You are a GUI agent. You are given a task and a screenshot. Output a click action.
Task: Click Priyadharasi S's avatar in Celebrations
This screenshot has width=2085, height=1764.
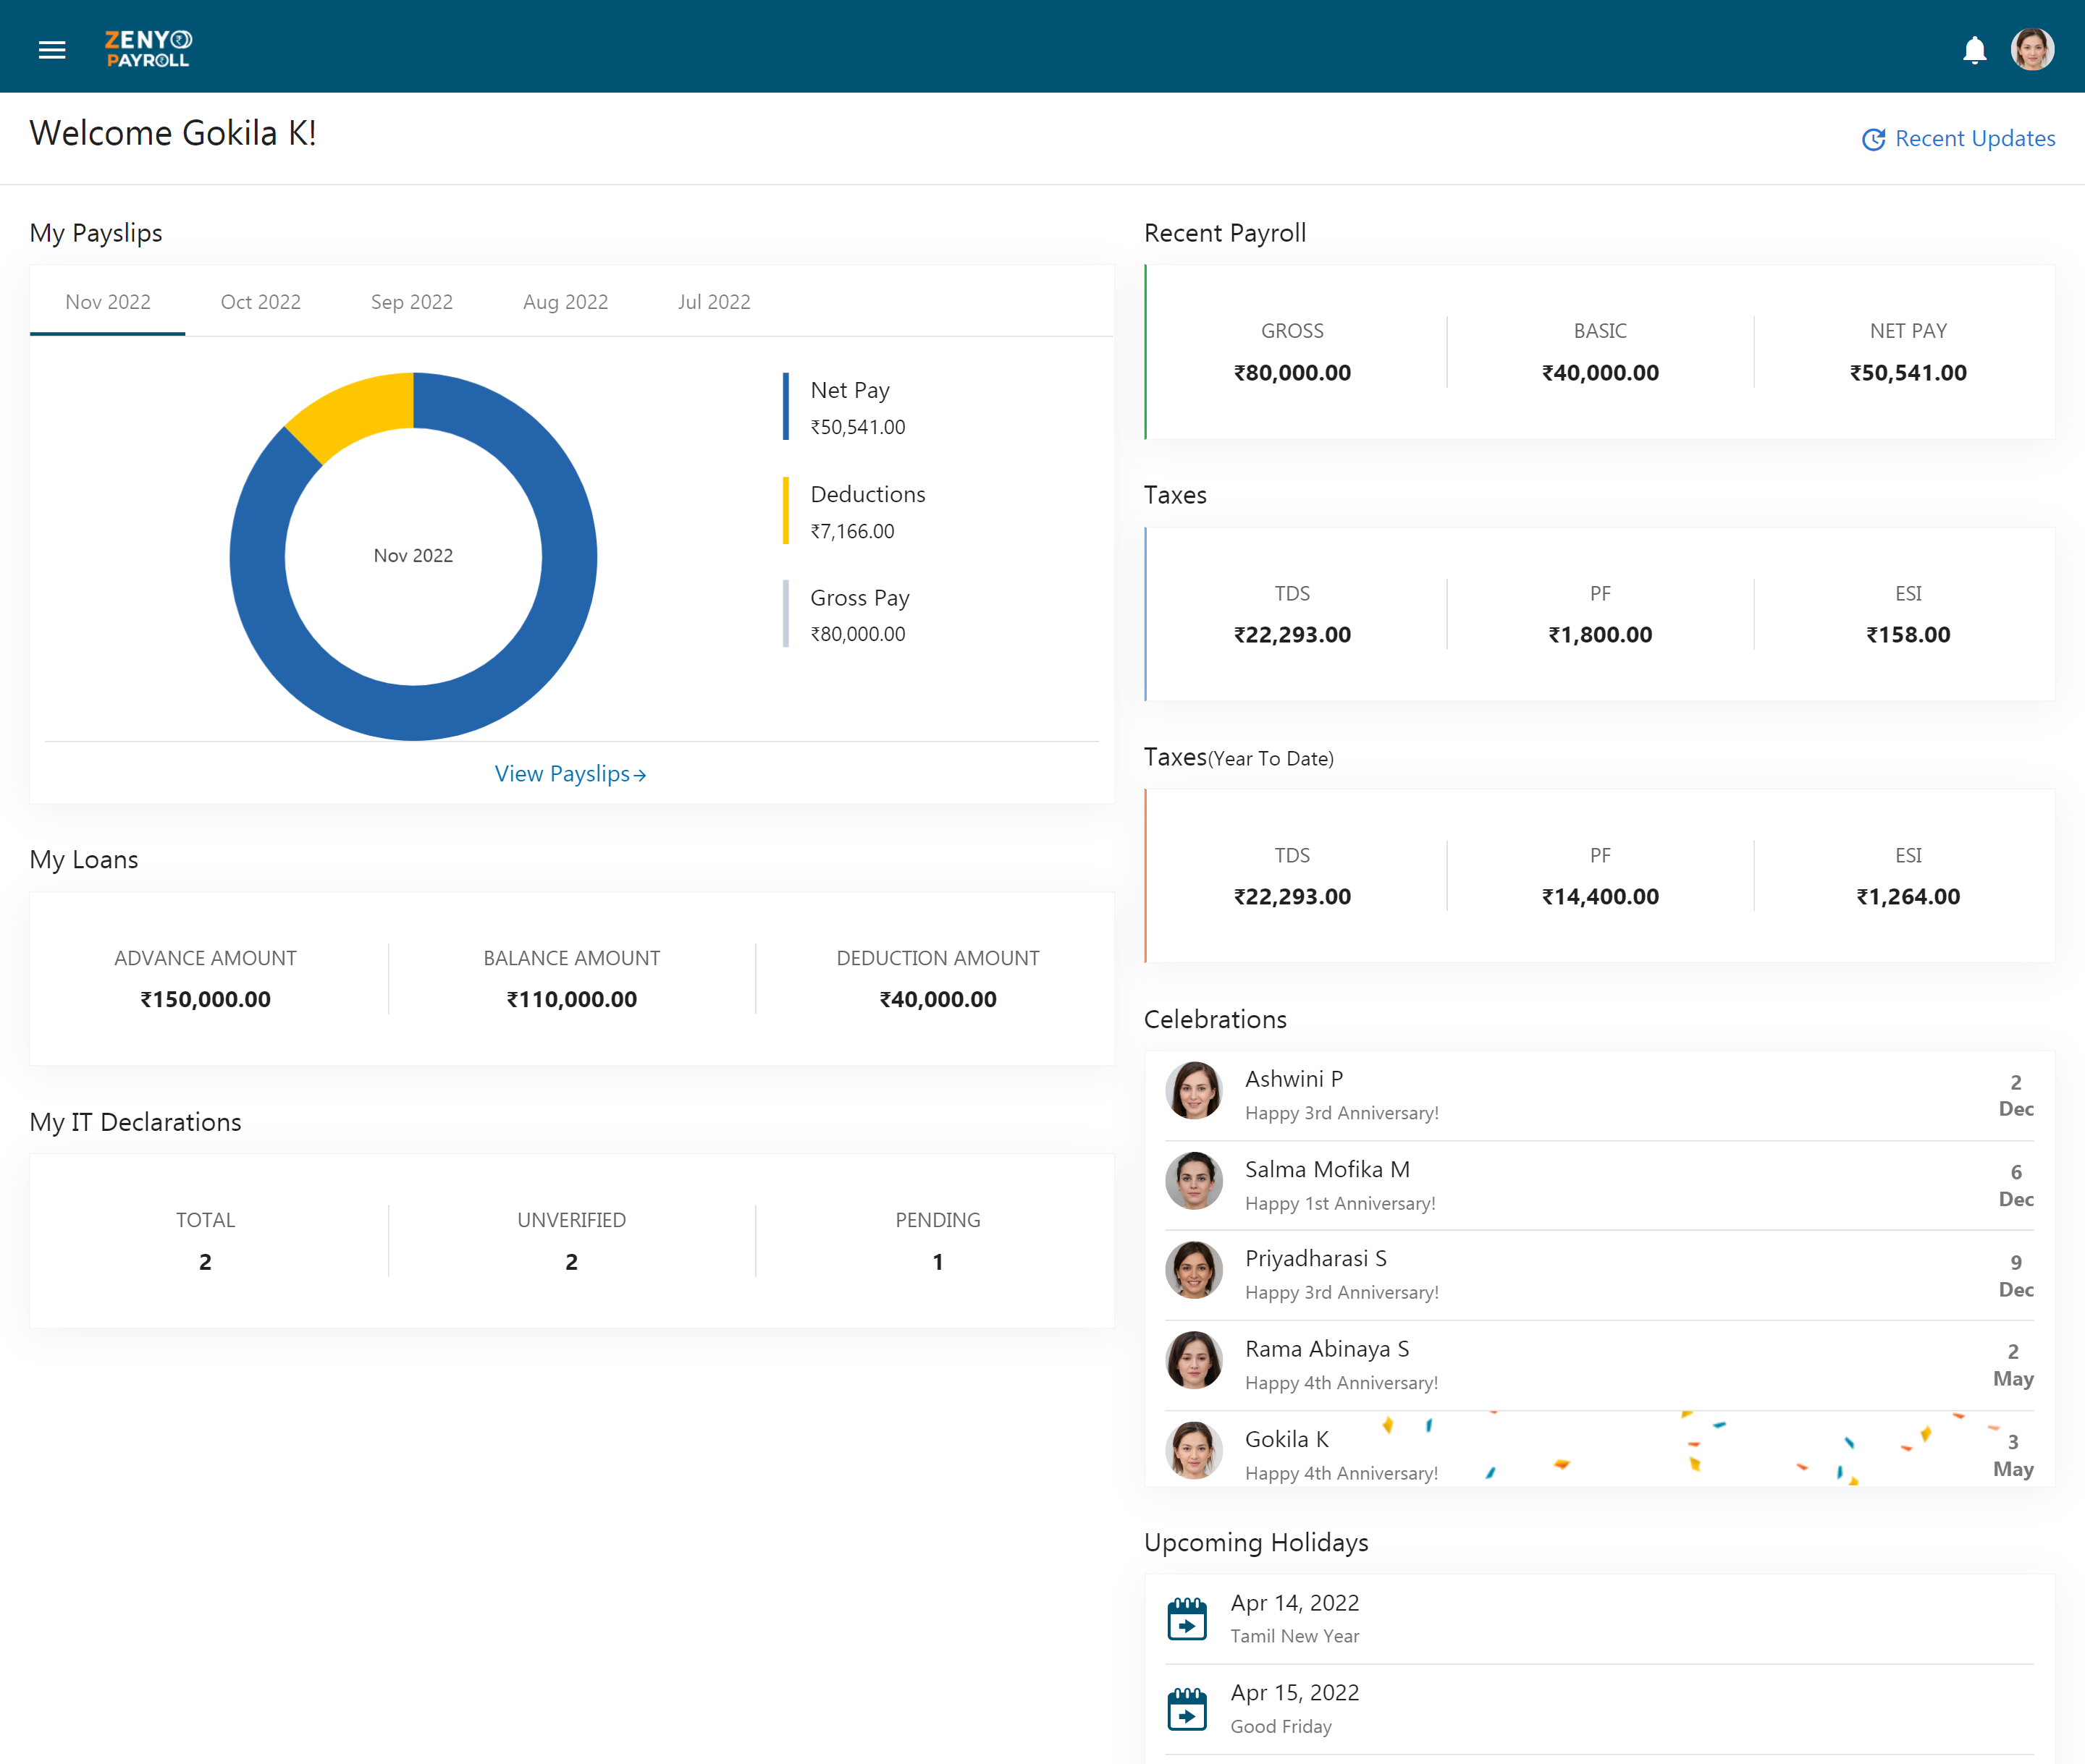click(x=1194, y=1270)
